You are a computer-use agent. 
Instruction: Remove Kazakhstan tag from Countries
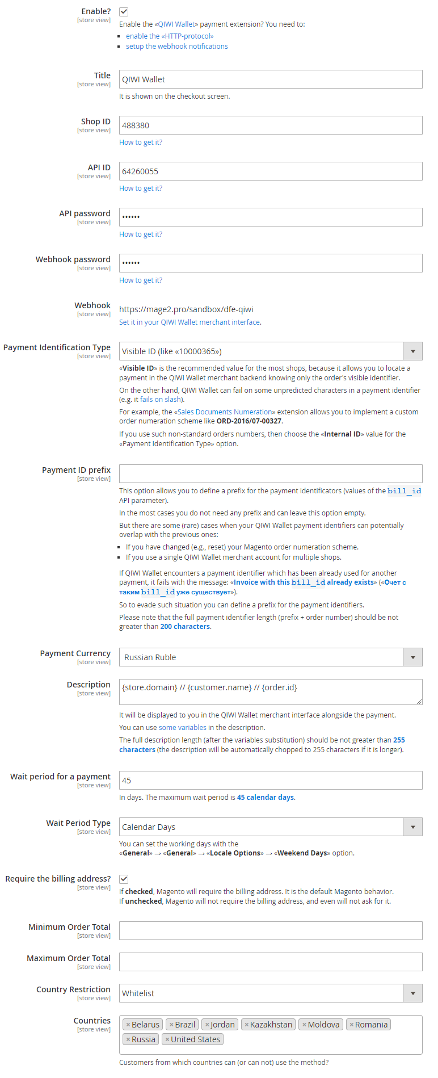[x=247, y=1025]
